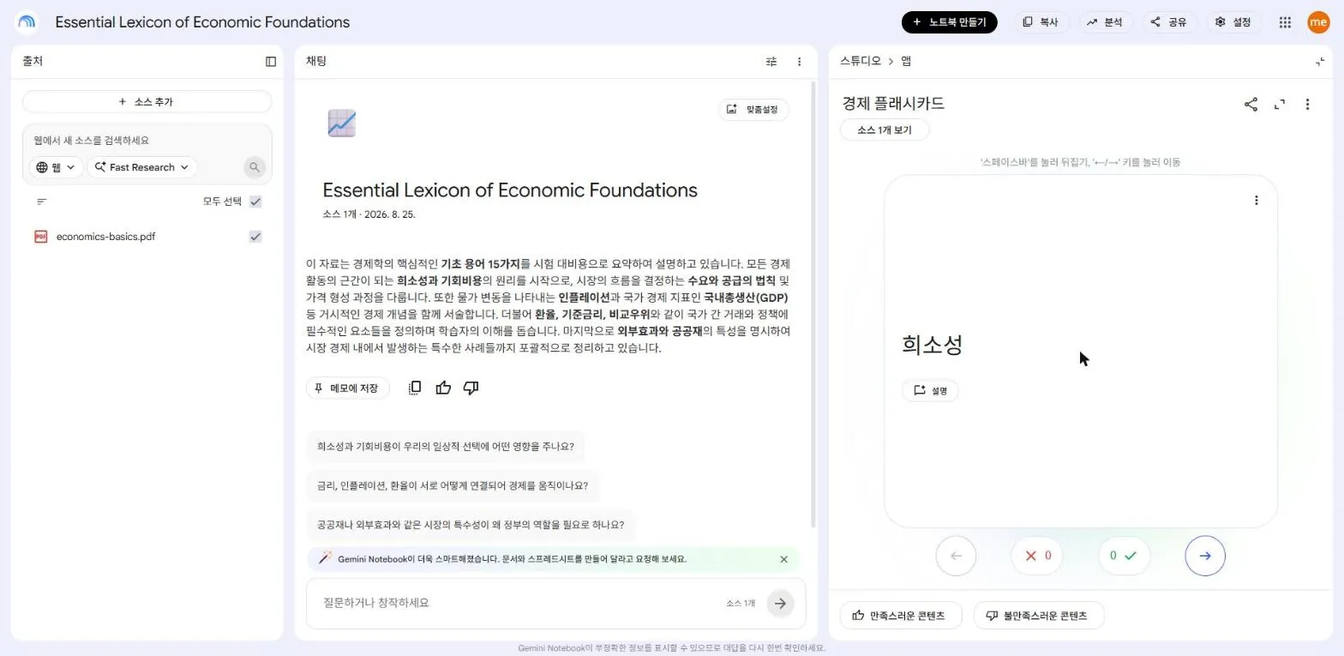Mark card as wrong with X counter
The height and width of the screenshot is (656, 1344).
[x=1038, y=556]
